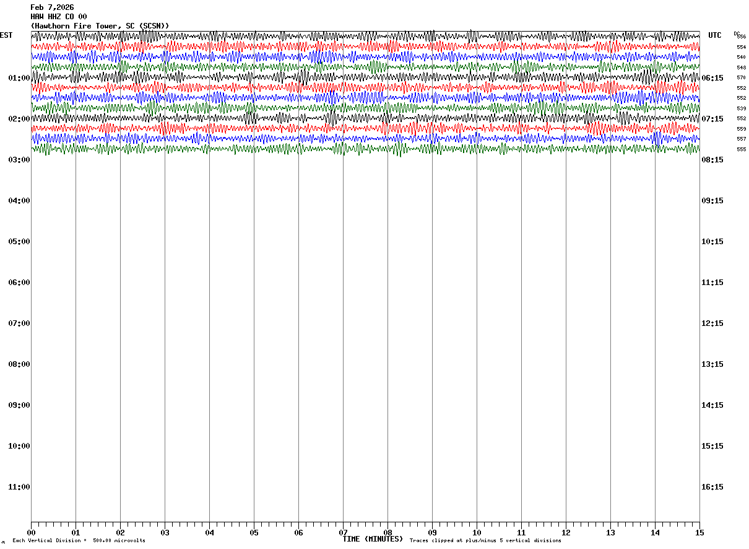Click minute tick label "03" on time axis
This screenshot has width=749, height=549.
[165, 532]
